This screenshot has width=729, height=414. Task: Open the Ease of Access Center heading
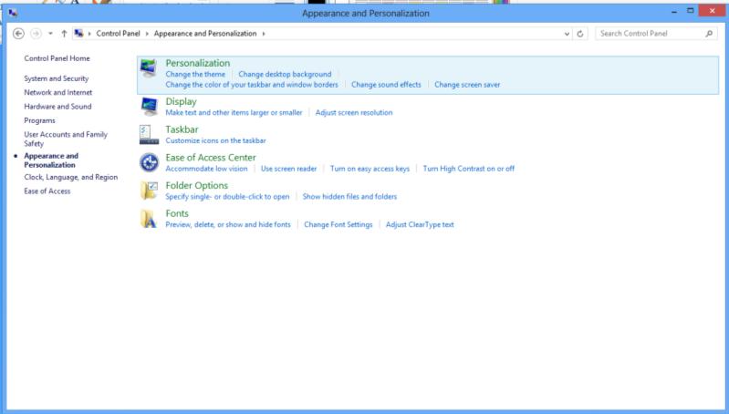[211, 157]
